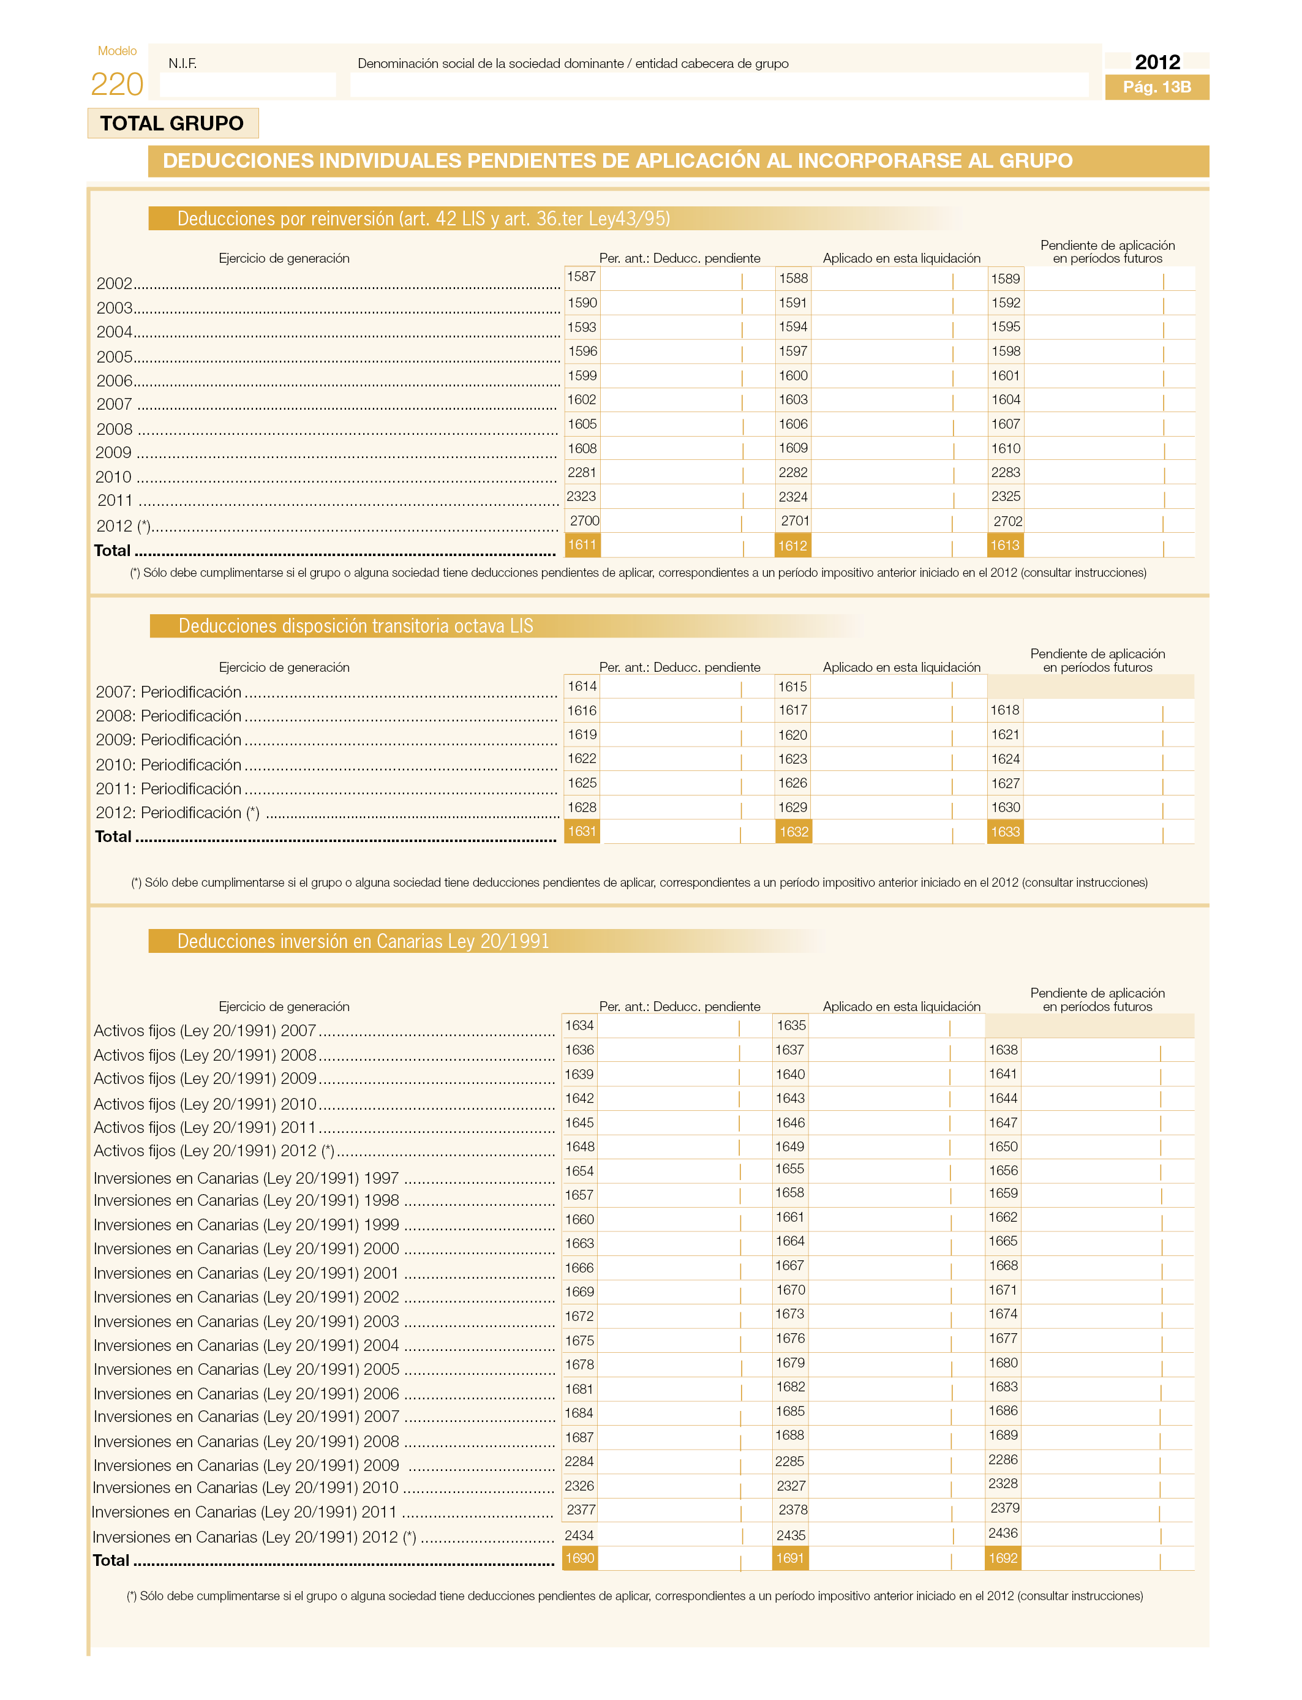Select field 1604 pending for 2007
The height and width of the screenshot is (1700, 1302).
(1110, 400)
